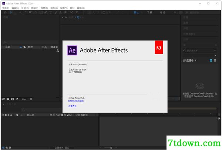
Task: Toggle the 3D layer switch column
Action: point(70,115)
